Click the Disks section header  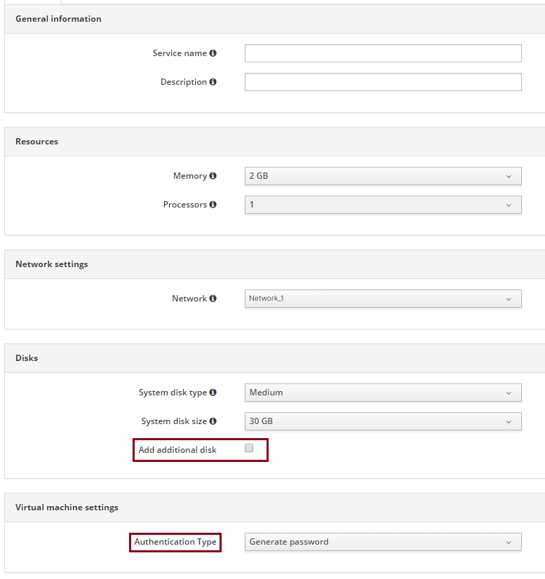pos(27,358)
